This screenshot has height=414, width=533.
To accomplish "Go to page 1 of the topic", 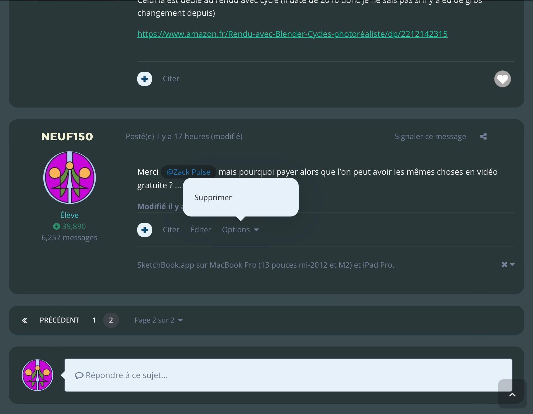I will click(x=94, y=320).
